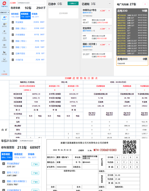The image size is (149, 191).
Task: Remove the 宏业煤炭 notified card with X
Action: tap(109, 29)
